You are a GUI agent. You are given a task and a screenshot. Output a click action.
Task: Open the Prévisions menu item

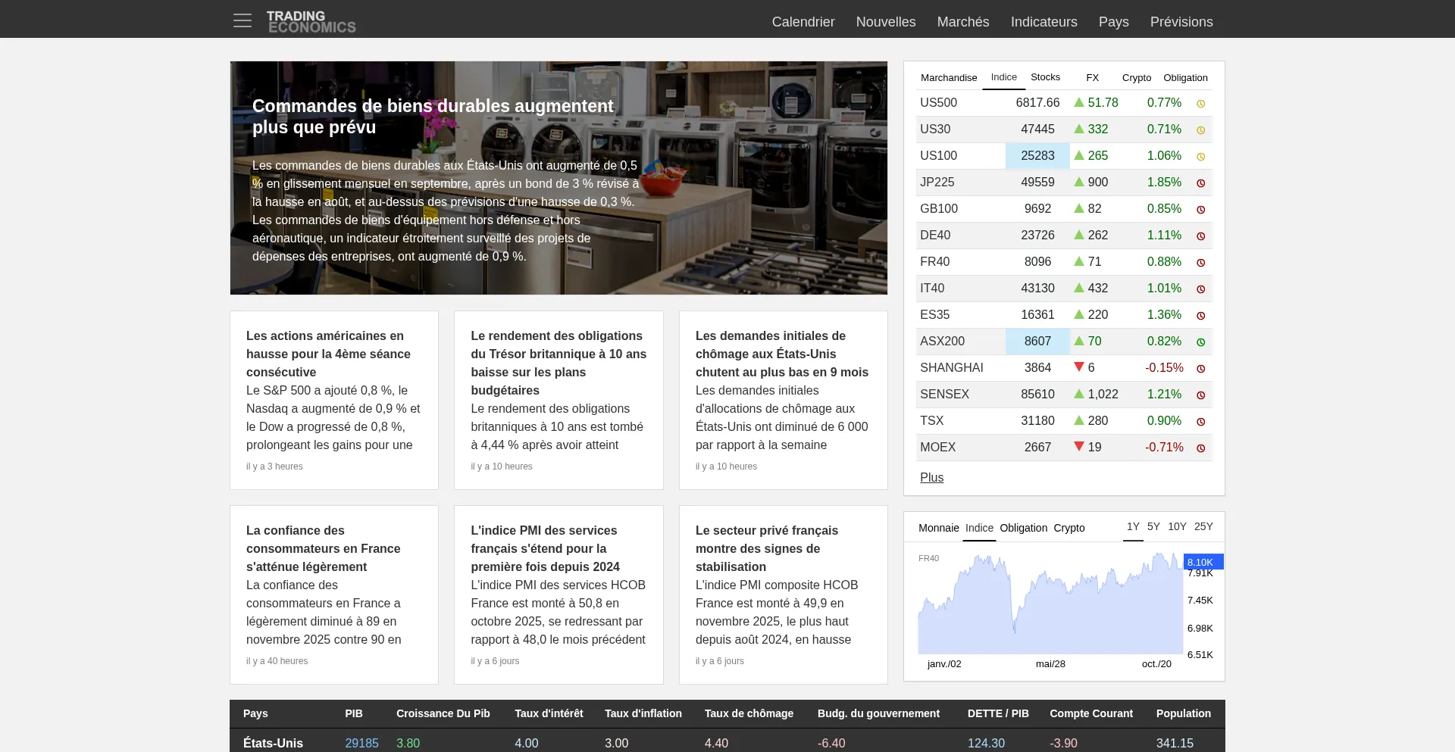pyautogui.click(x=1181, y=22)
